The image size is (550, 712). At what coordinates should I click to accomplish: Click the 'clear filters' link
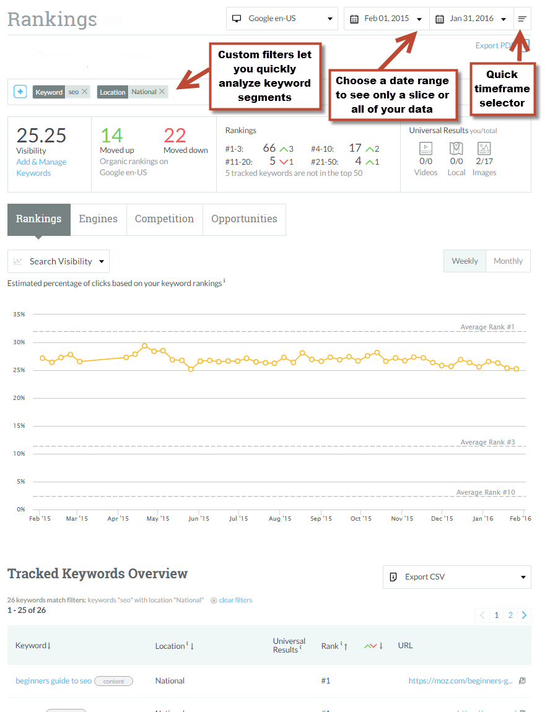(x=235, y=600)
